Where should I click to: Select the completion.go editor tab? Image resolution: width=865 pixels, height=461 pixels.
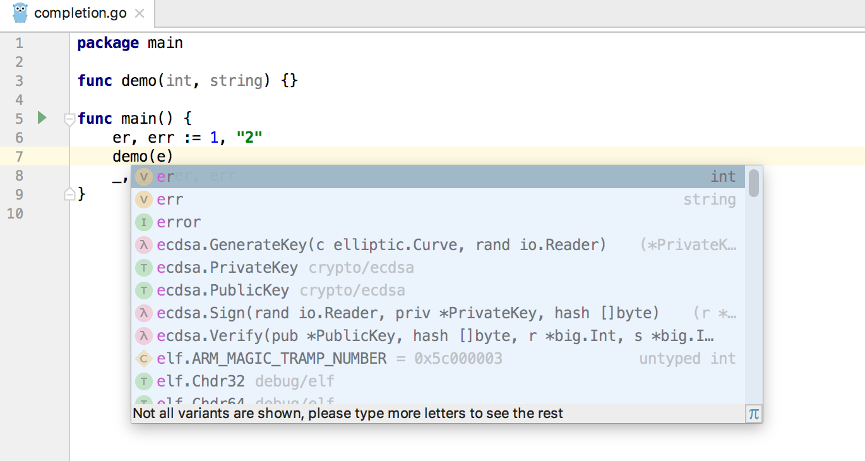click(80, 13)
